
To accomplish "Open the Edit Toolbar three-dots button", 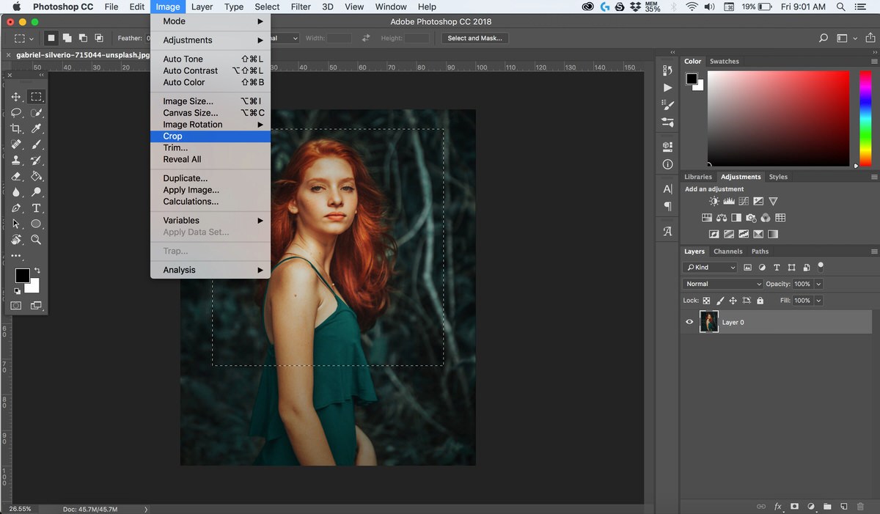I will [x=15, y=256].
